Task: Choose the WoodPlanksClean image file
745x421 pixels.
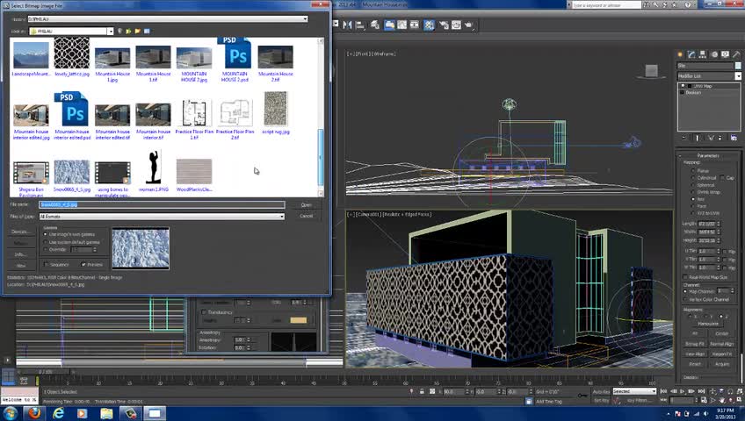Action: [x=194, y=172]
